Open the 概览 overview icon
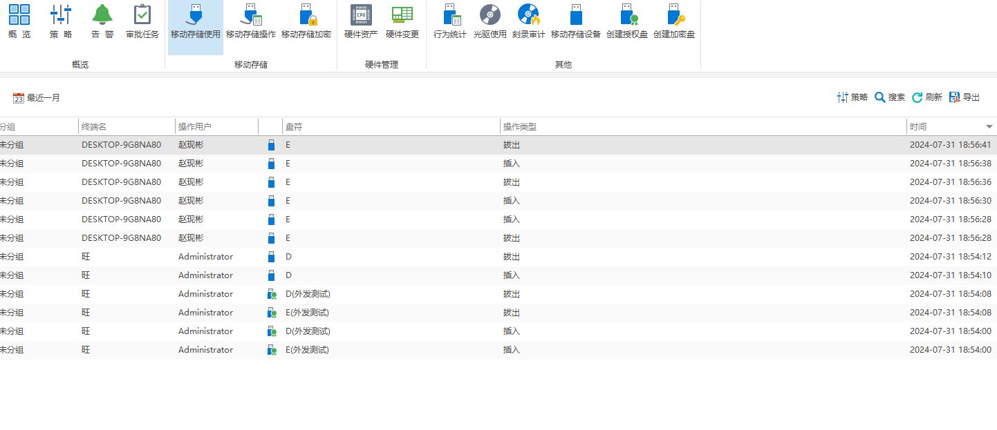Screen dimensions: 997x430 click(19, 21)
